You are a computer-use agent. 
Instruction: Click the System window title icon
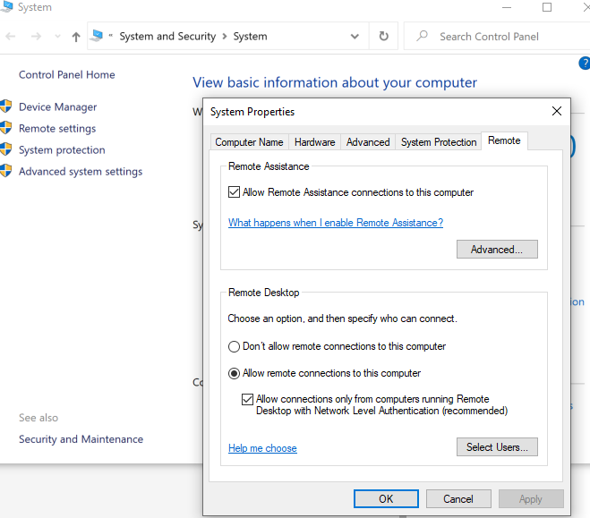pos(6,6)
